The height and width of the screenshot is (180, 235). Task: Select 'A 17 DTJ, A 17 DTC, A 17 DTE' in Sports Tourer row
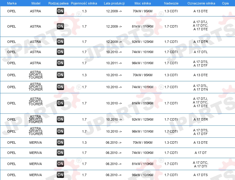coord(200,102)
